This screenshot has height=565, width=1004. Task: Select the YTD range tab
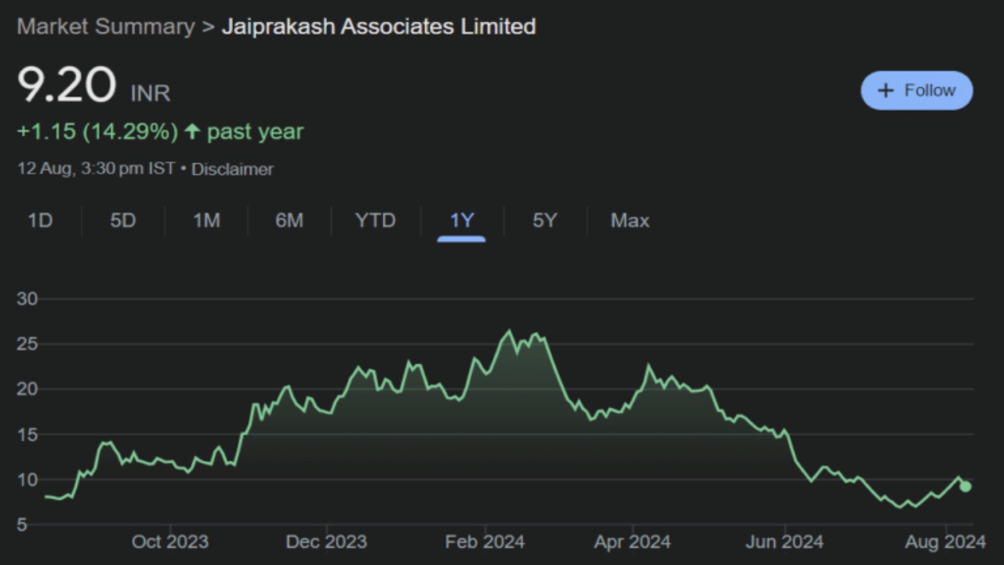pos(375,221)
